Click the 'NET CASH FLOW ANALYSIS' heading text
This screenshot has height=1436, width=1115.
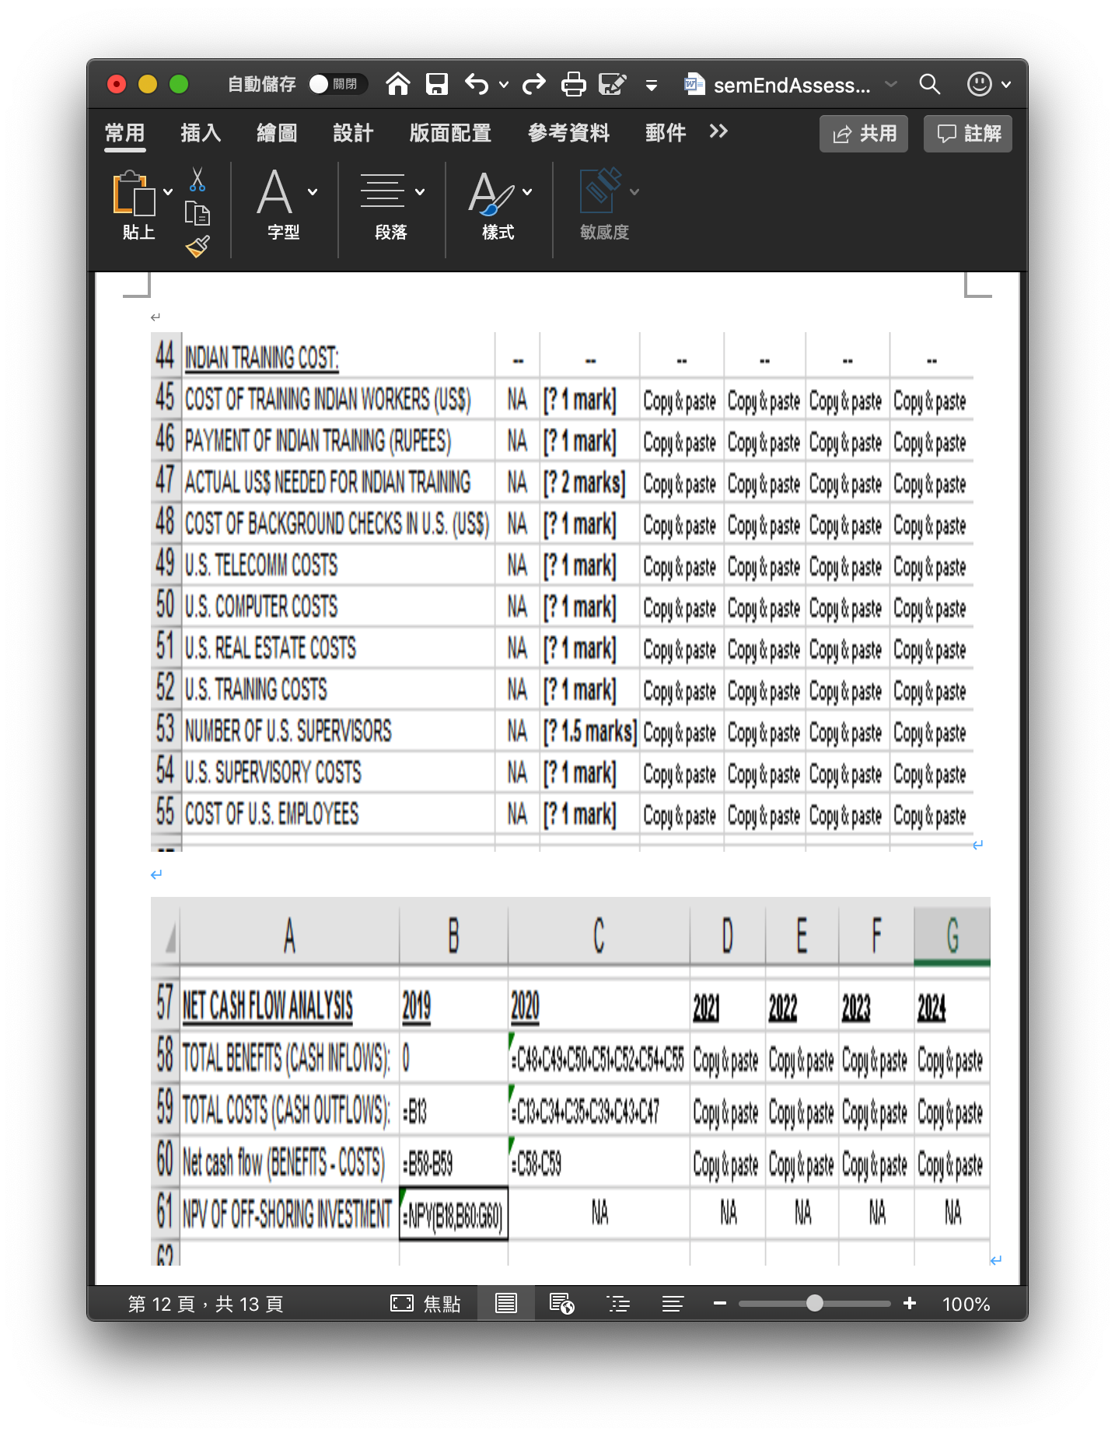tap(267, 1006)
